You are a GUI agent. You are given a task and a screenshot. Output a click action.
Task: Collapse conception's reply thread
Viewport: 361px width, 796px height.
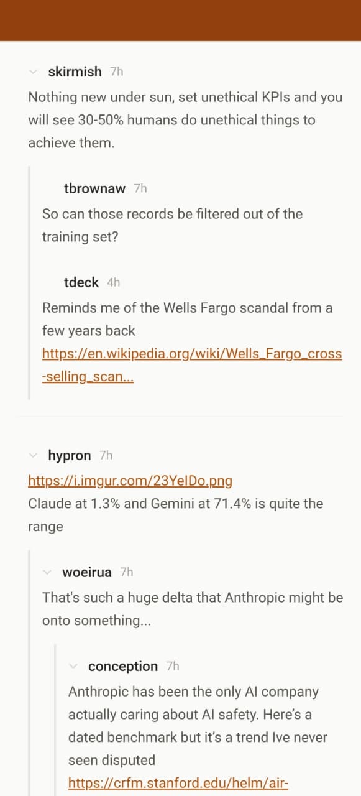(x=73, y=666)
